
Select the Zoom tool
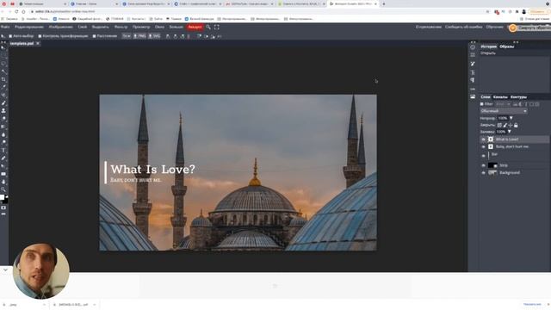(3, 189)
